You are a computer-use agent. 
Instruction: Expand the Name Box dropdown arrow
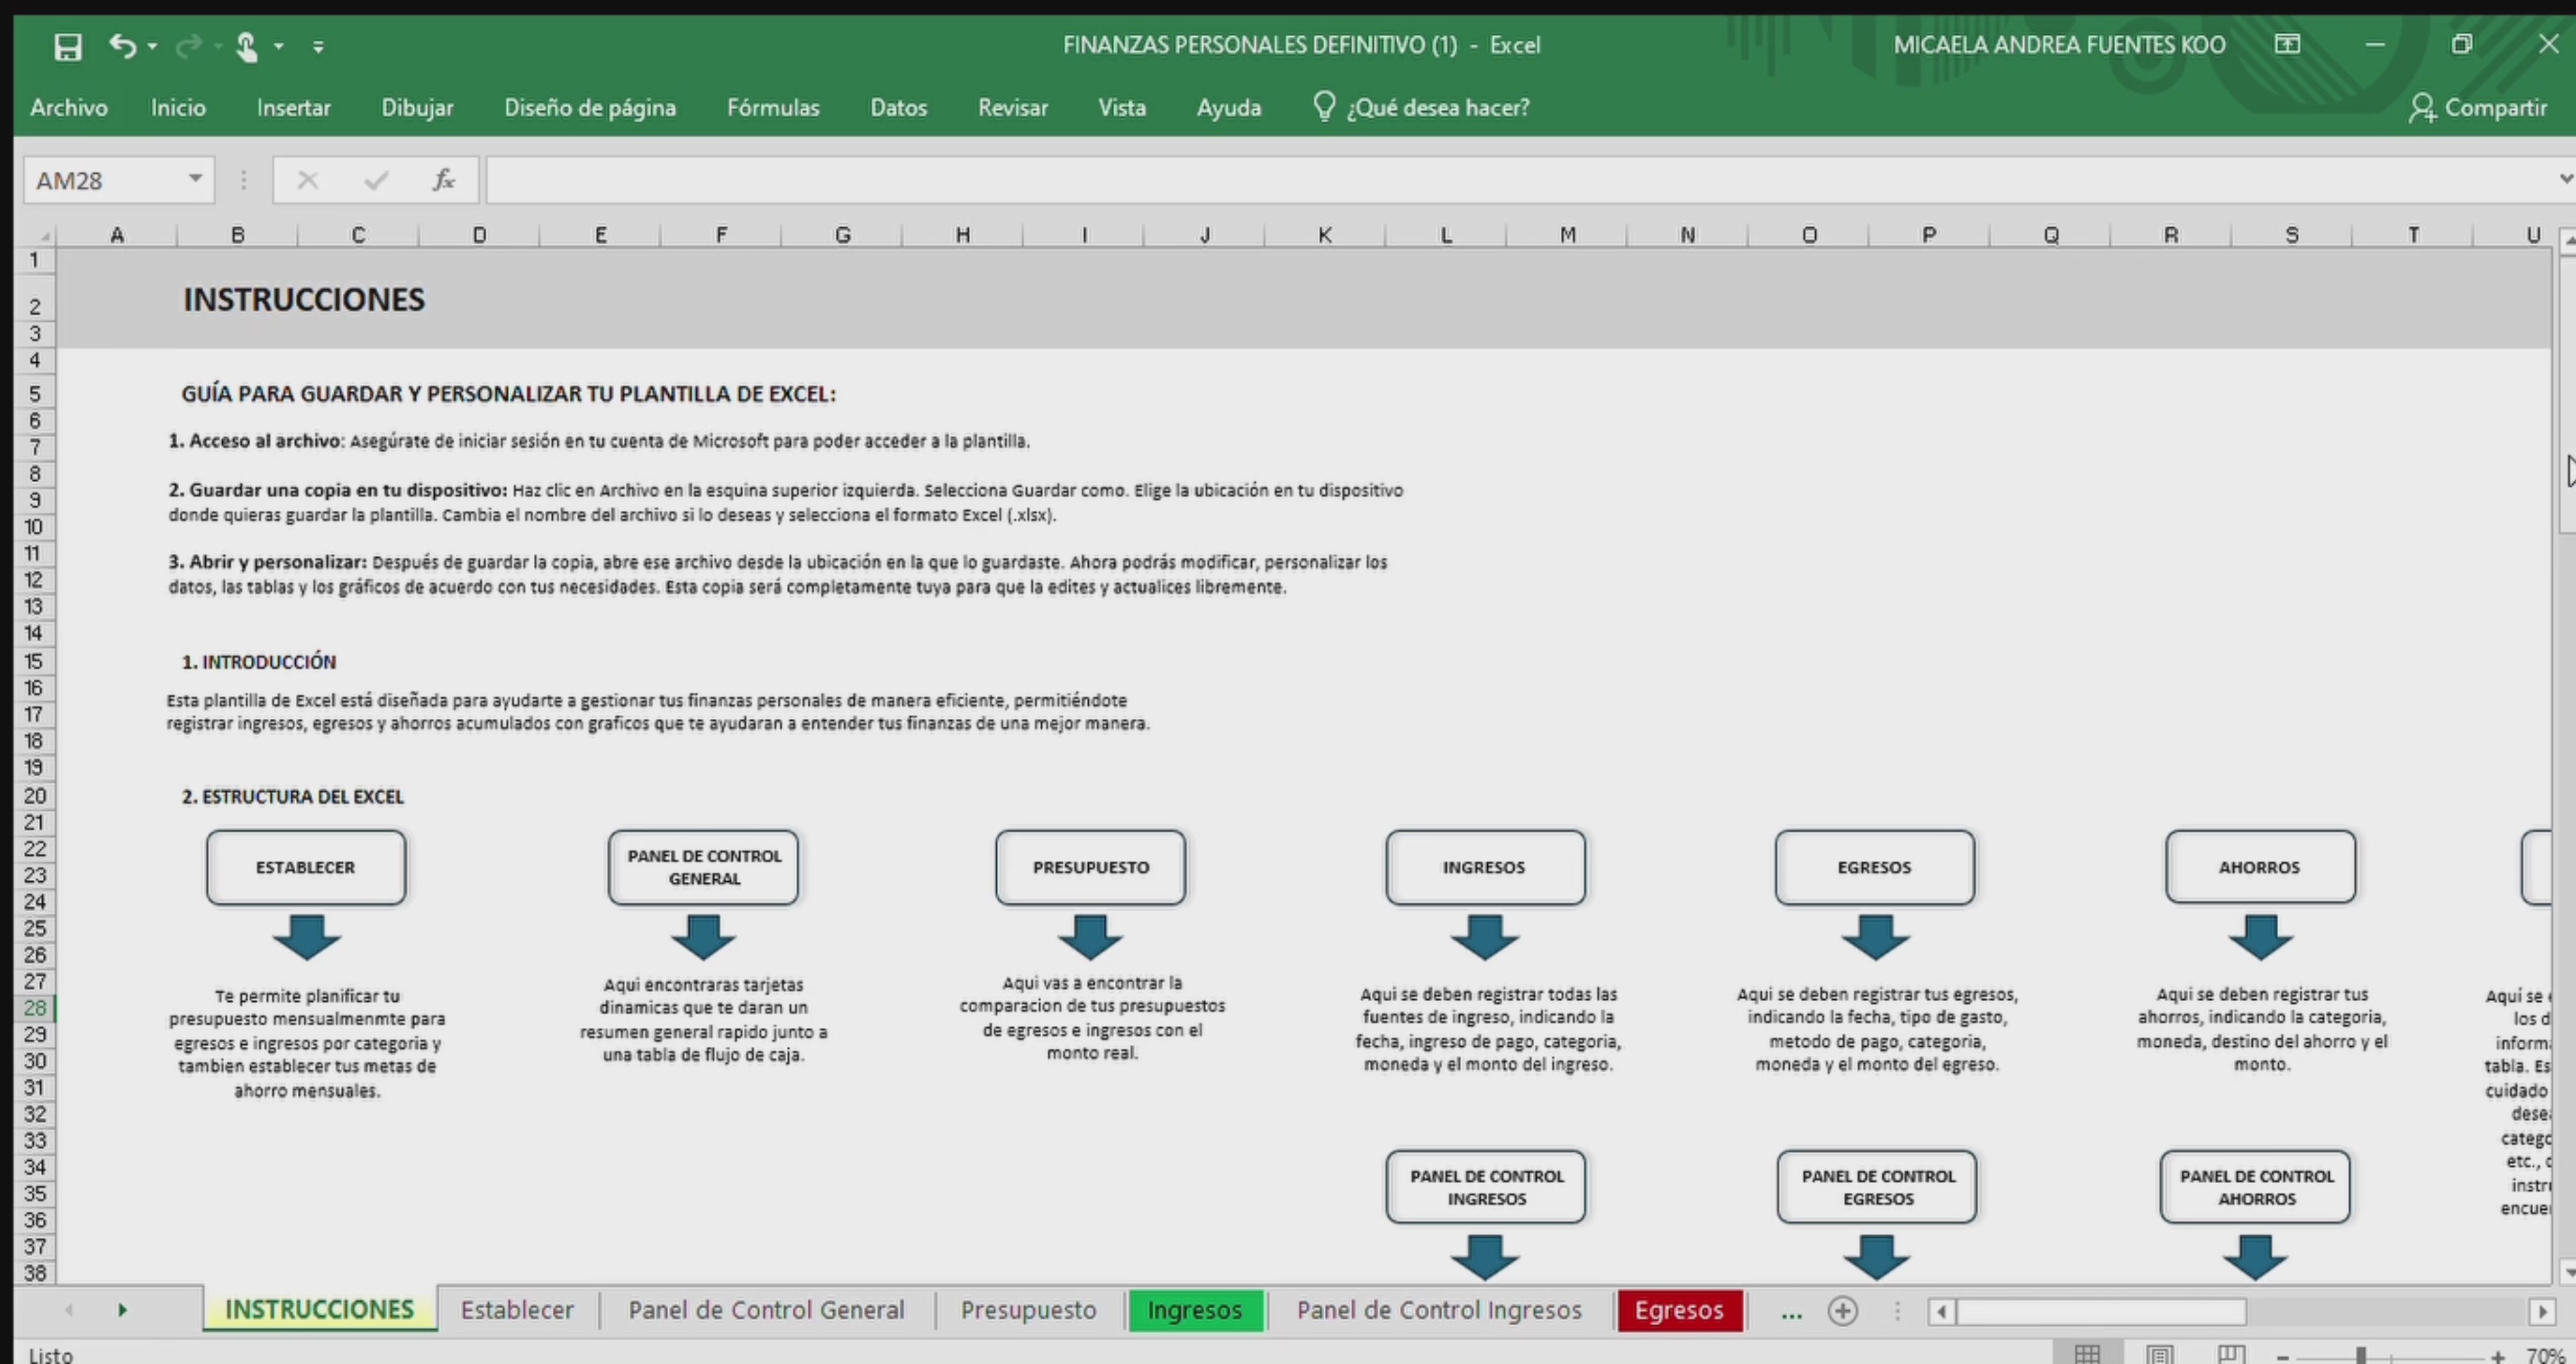pyautogui.click(x=196, y=179)
